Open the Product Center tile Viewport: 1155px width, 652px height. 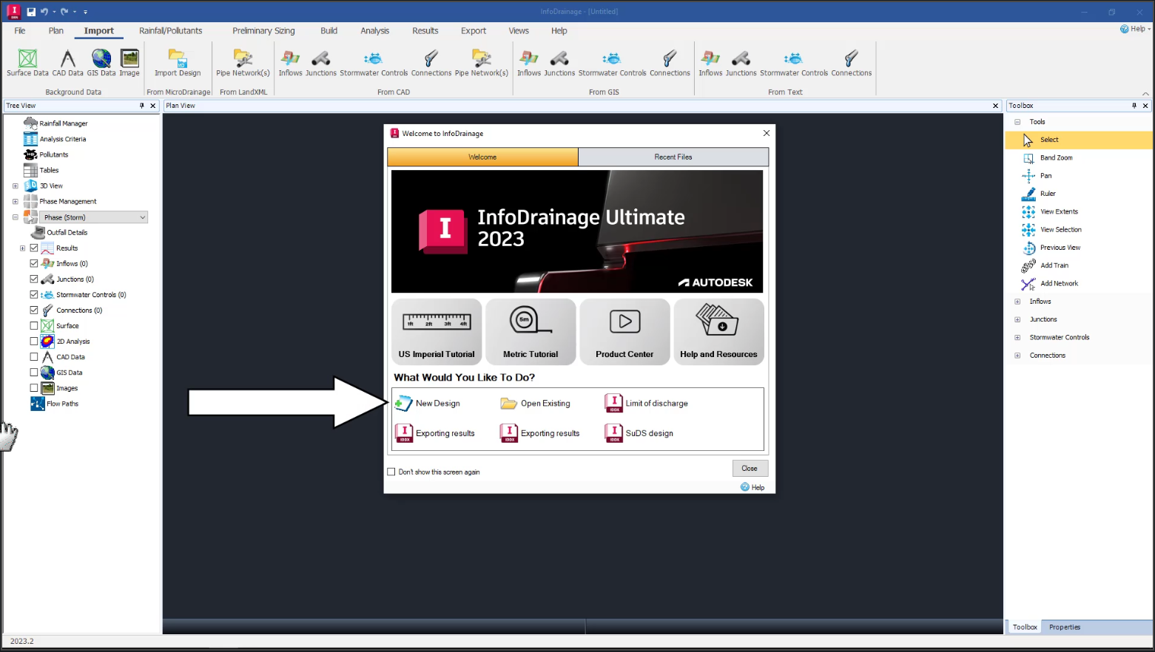(624, 332)
